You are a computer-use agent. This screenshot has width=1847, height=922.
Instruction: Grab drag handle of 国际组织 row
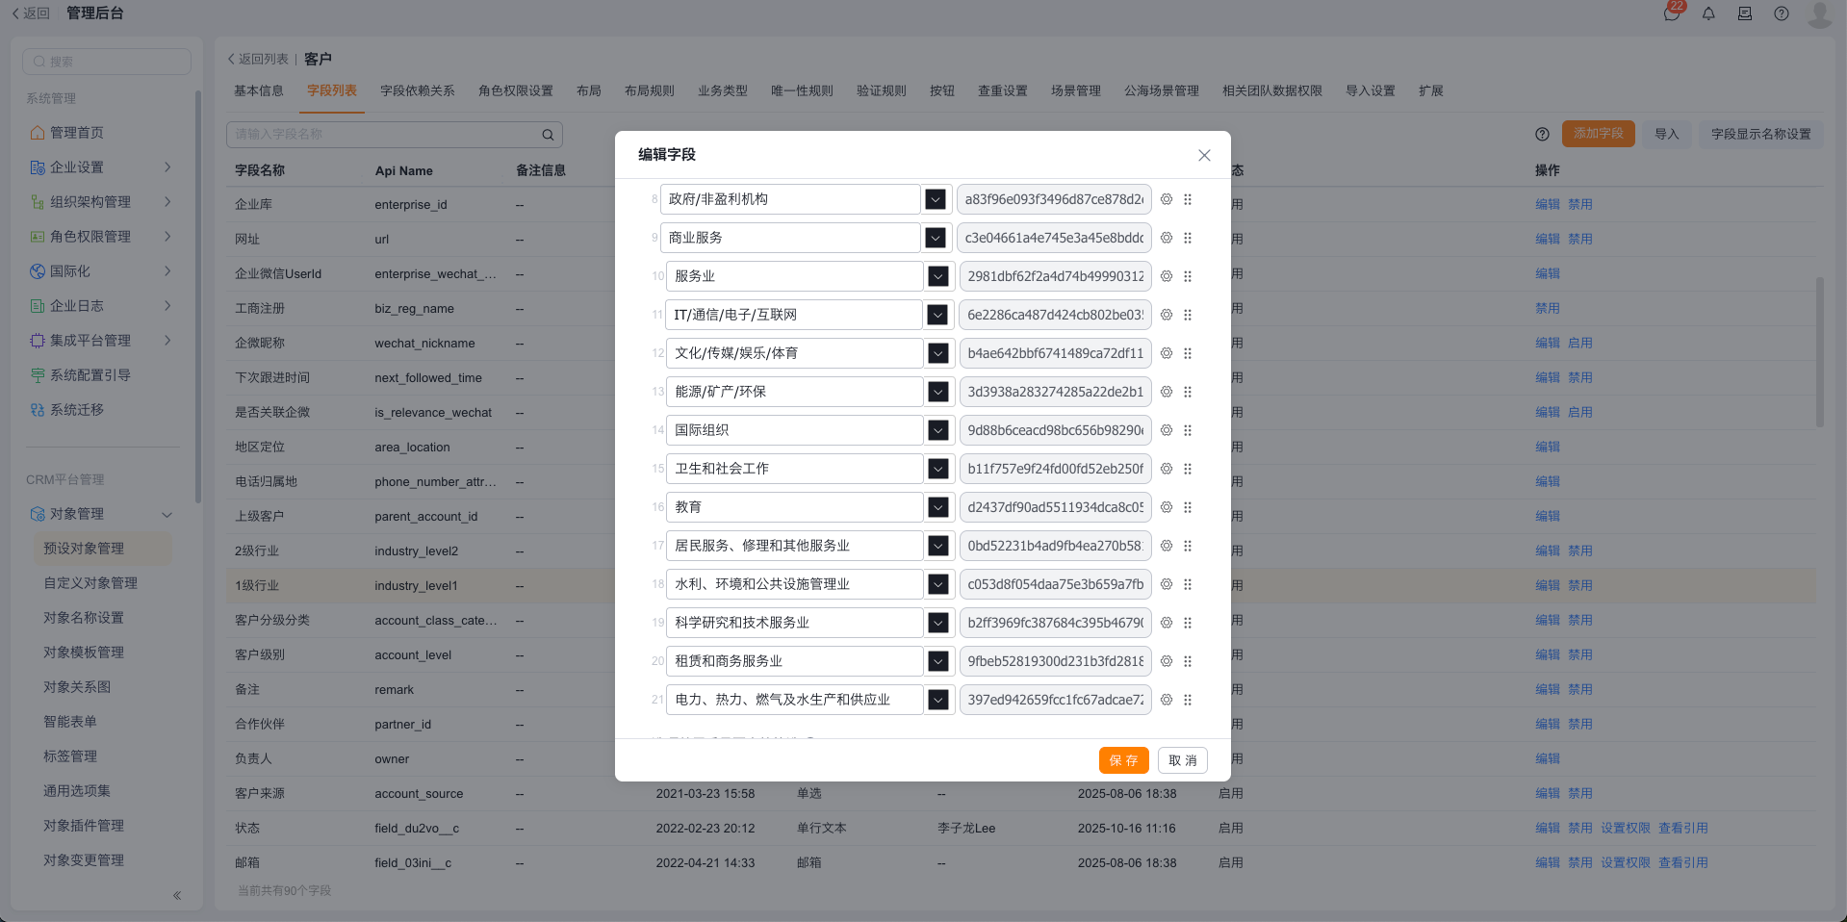1188,430
